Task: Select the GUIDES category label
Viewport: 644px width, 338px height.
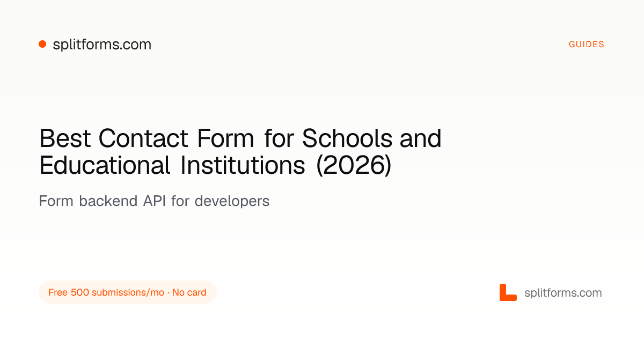Action: (x=587, y=45)
